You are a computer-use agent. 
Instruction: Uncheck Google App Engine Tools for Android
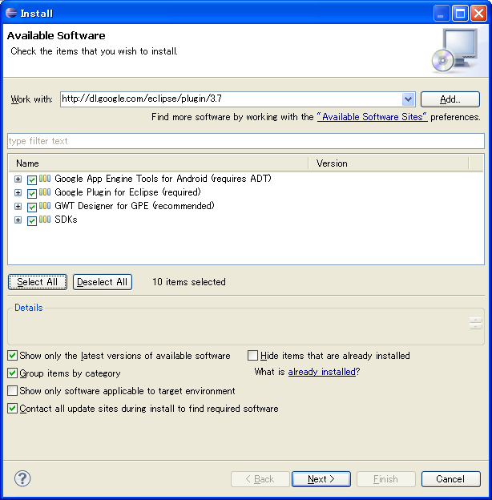(x=32, y=179)
